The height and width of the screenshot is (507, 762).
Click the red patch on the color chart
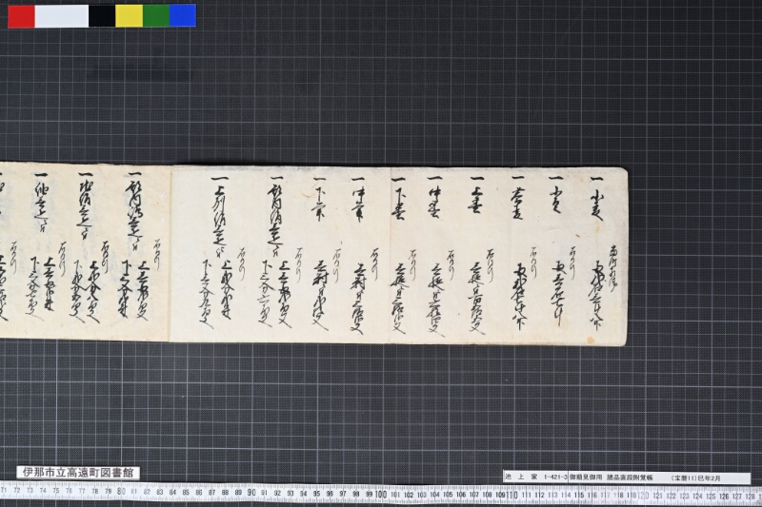(21, 16)
